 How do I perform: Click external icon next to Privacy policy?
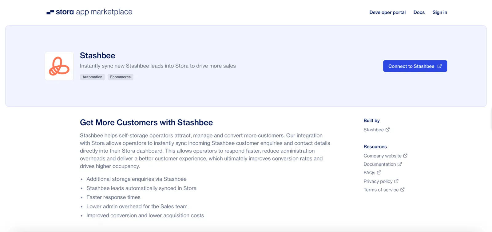(396, 181)
